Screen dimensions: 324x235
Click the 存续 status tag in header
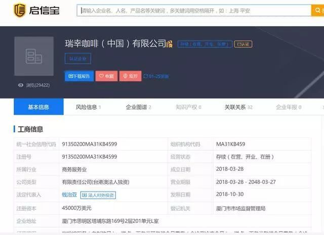click(x=205, y=44)
